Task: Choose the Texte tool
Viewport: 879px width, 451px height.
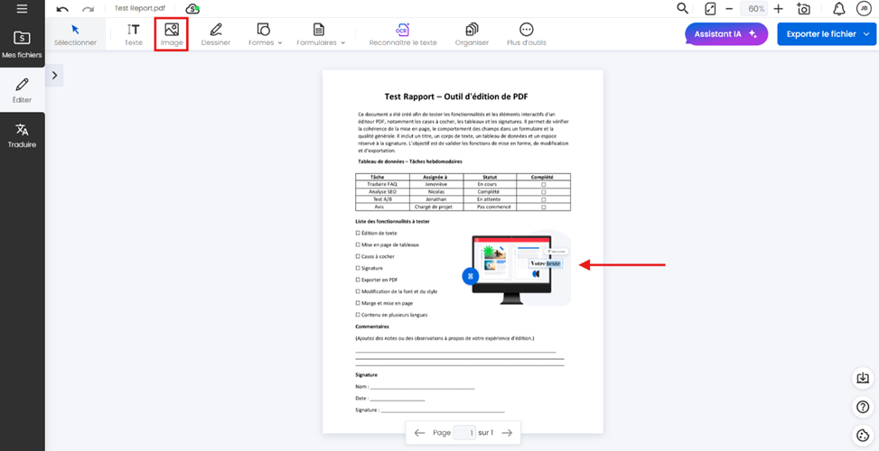Action: click(x=133, y=34)
